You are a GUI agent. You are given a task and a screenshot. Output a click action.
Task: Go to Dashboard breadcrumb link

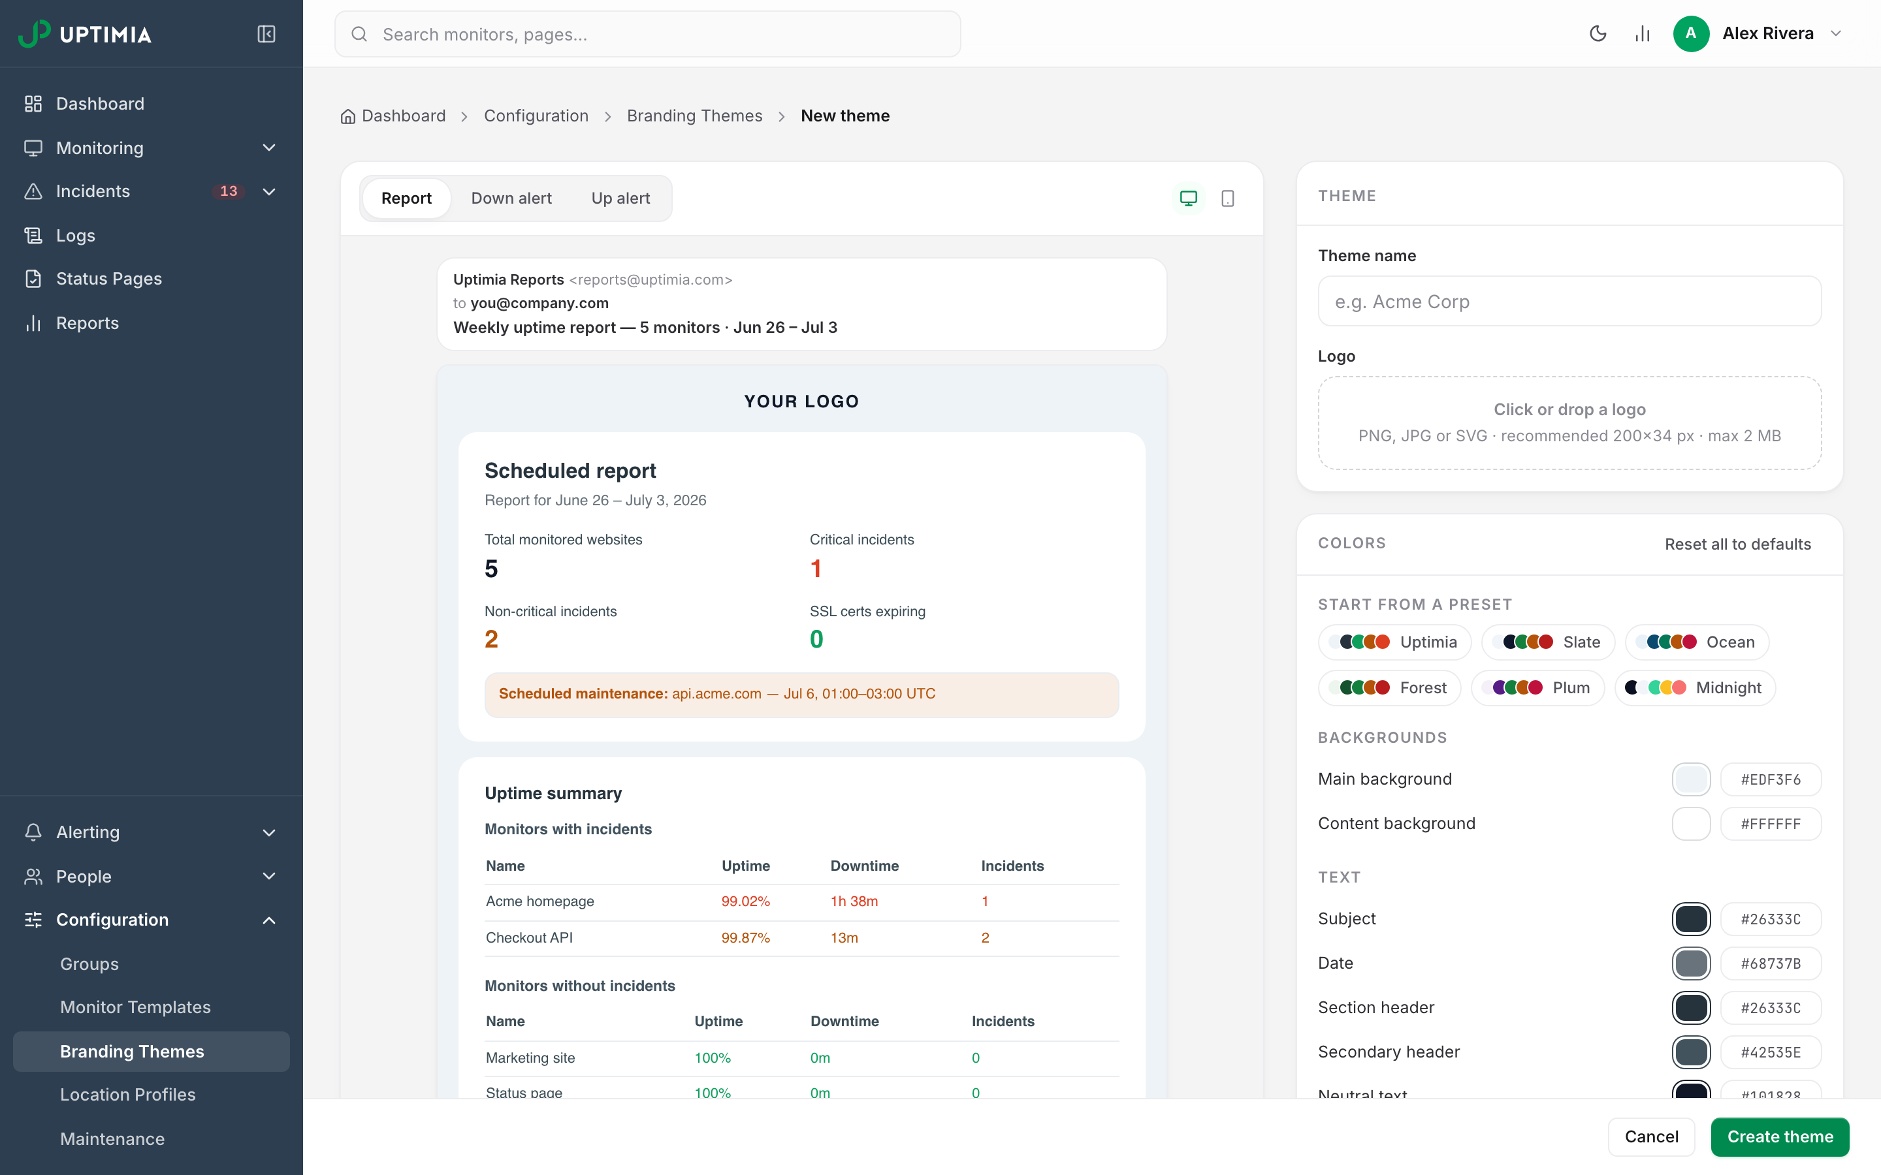pos(404,116)
